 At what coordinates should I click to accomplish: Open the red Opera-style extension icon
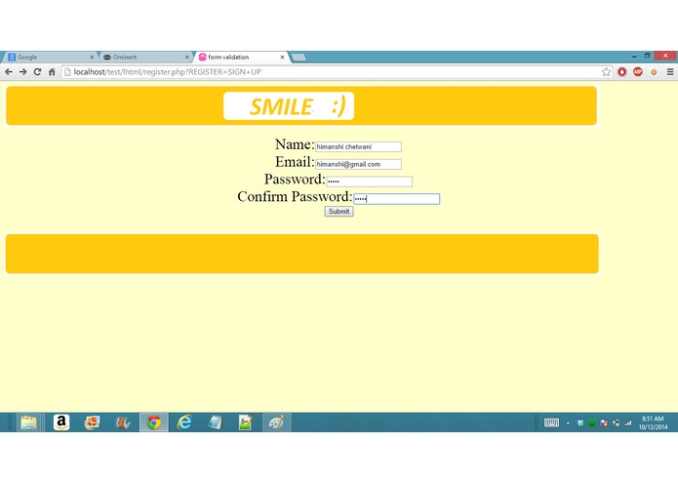click(621, 72)
